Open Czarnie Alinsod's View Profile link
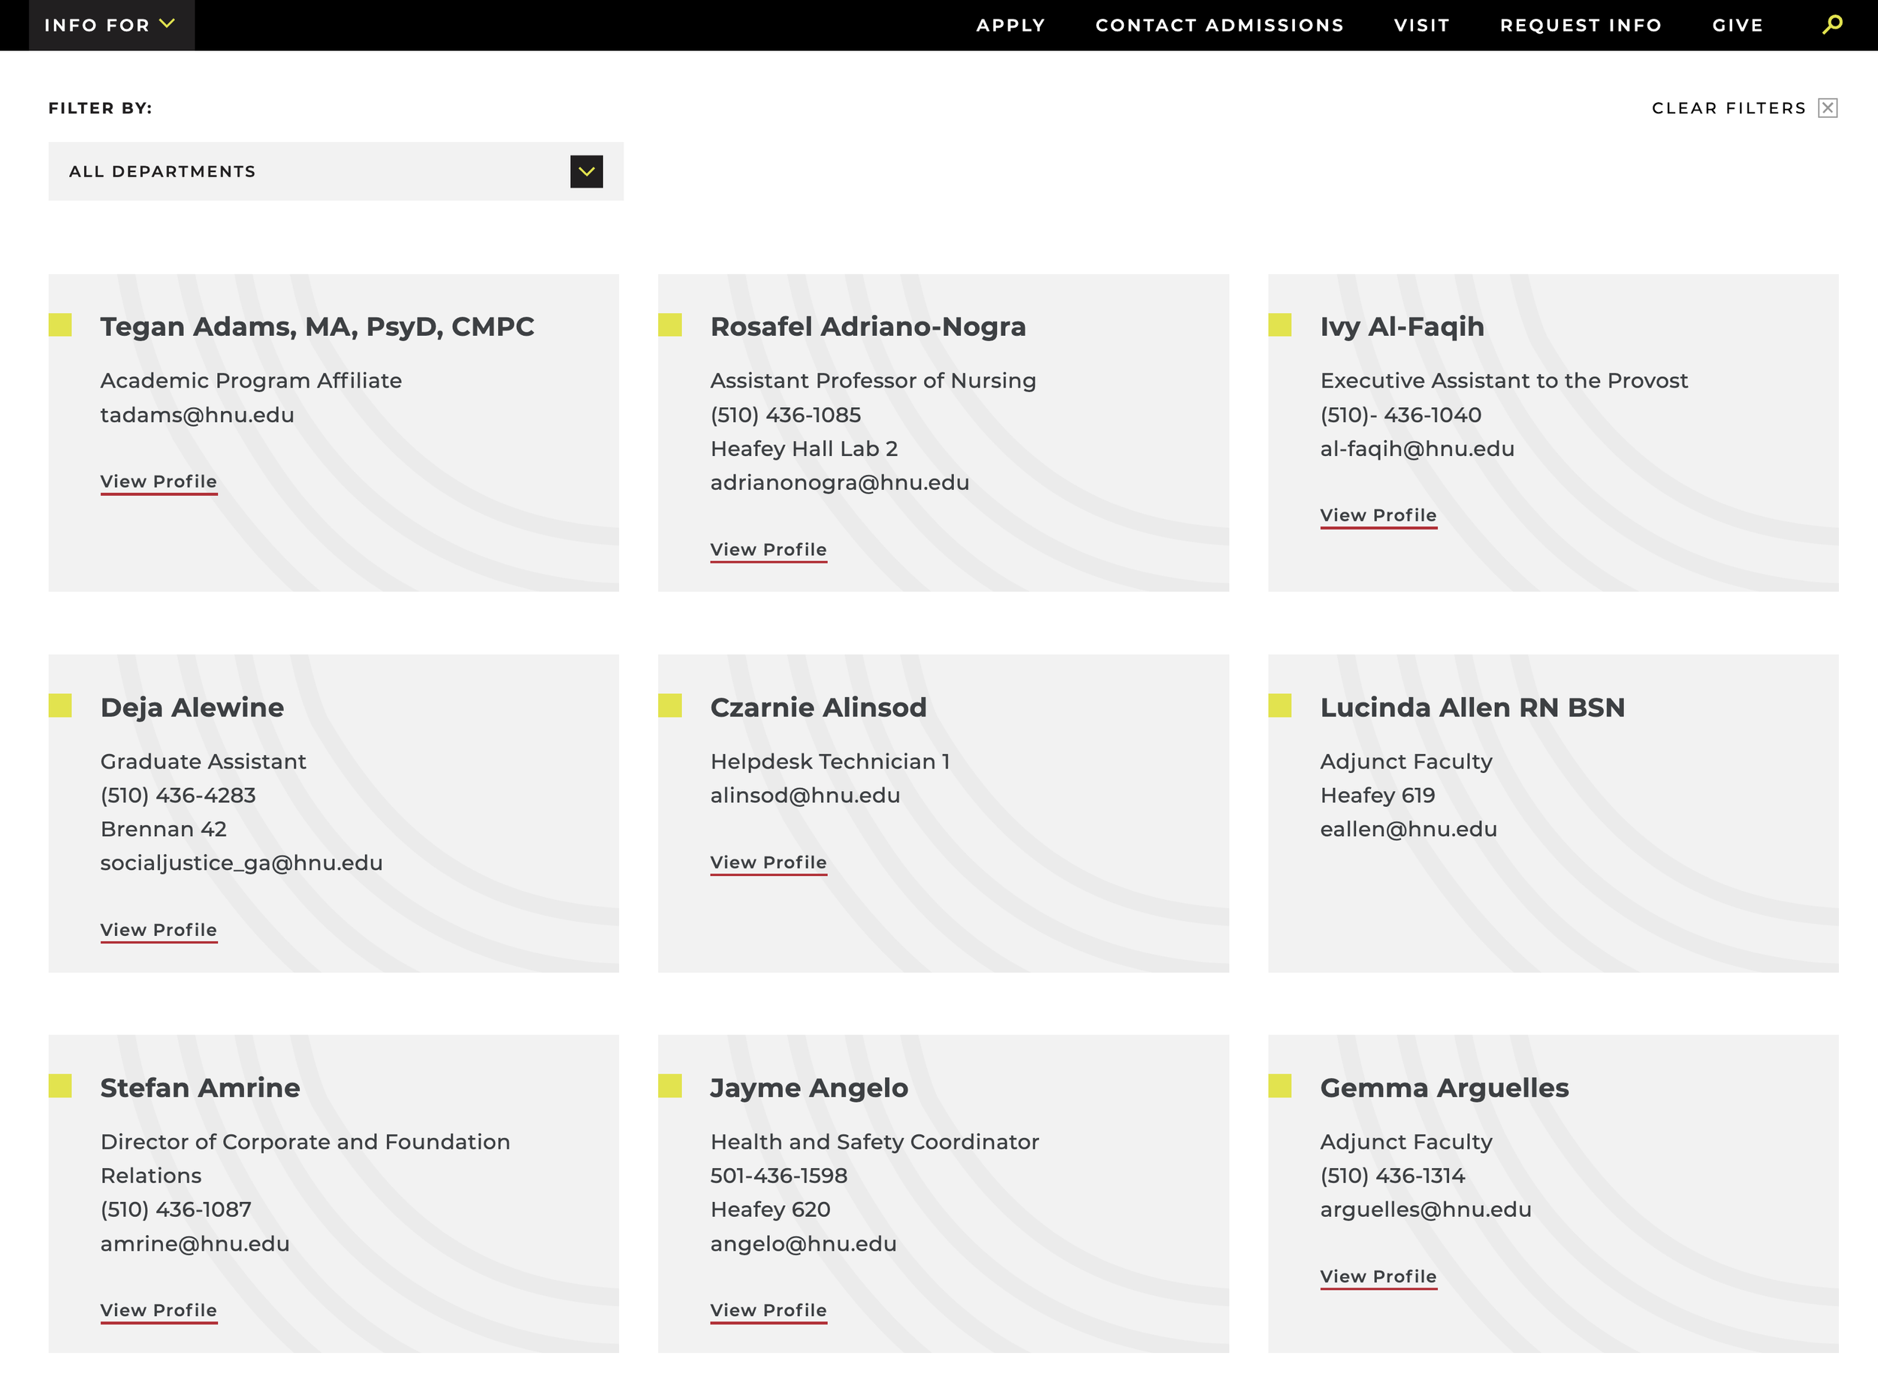This screenshot has width=1878, height=1386. [x=768, y=862]
